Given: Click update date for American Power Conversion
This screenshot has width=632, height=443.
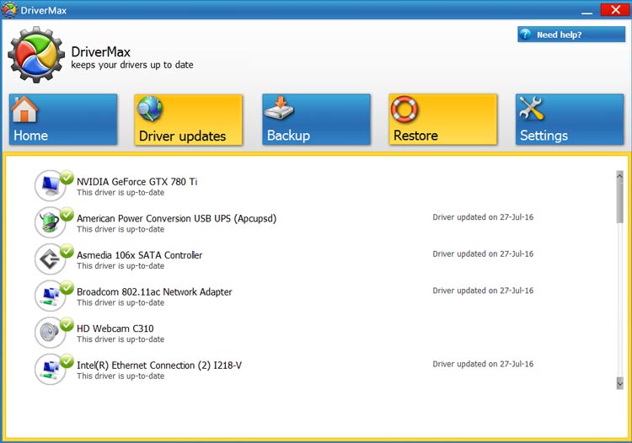Looking at the screenshot, I should pyautogui.click(x=483, y=217).
